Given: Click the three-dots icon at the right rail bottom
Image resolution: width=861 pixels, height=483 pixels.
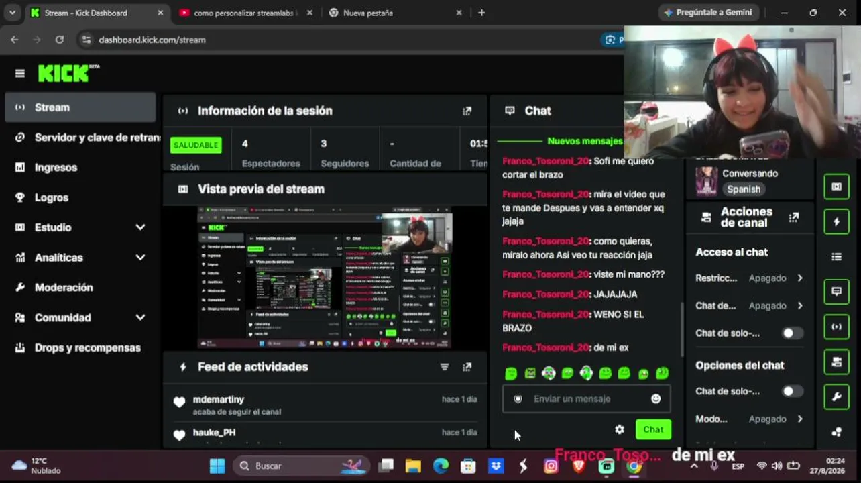Looking at the screenshot, I should pos(836,432).
